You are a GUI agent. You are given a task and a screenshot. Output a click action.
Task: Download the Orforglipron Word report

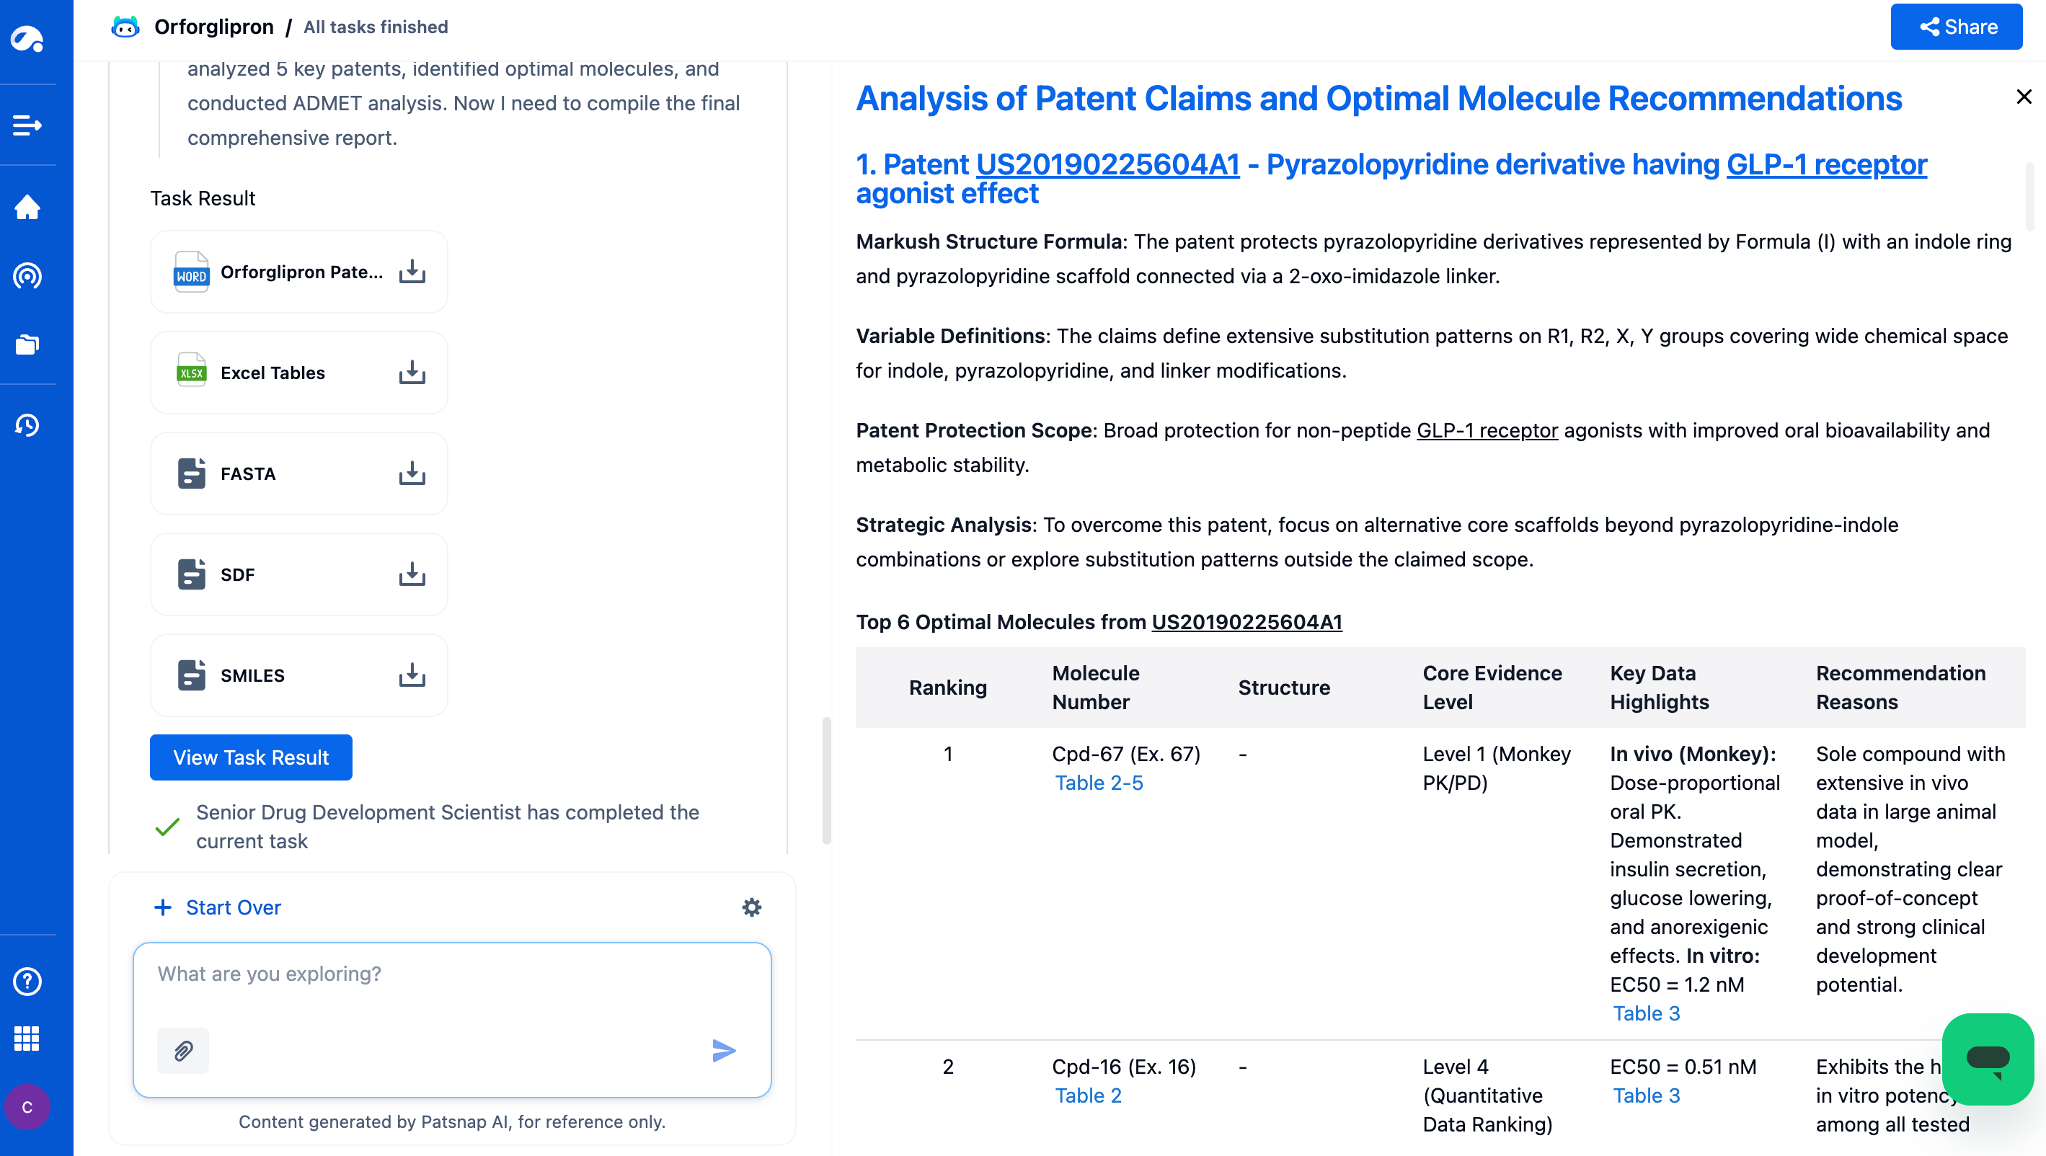(x=412, y=272)
